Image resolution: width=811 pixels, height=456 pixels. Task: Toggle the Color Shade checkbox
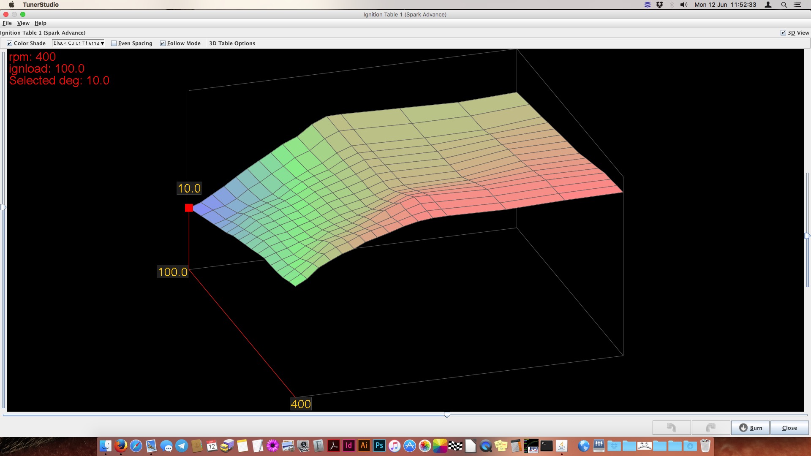click(x=9, y=43)
